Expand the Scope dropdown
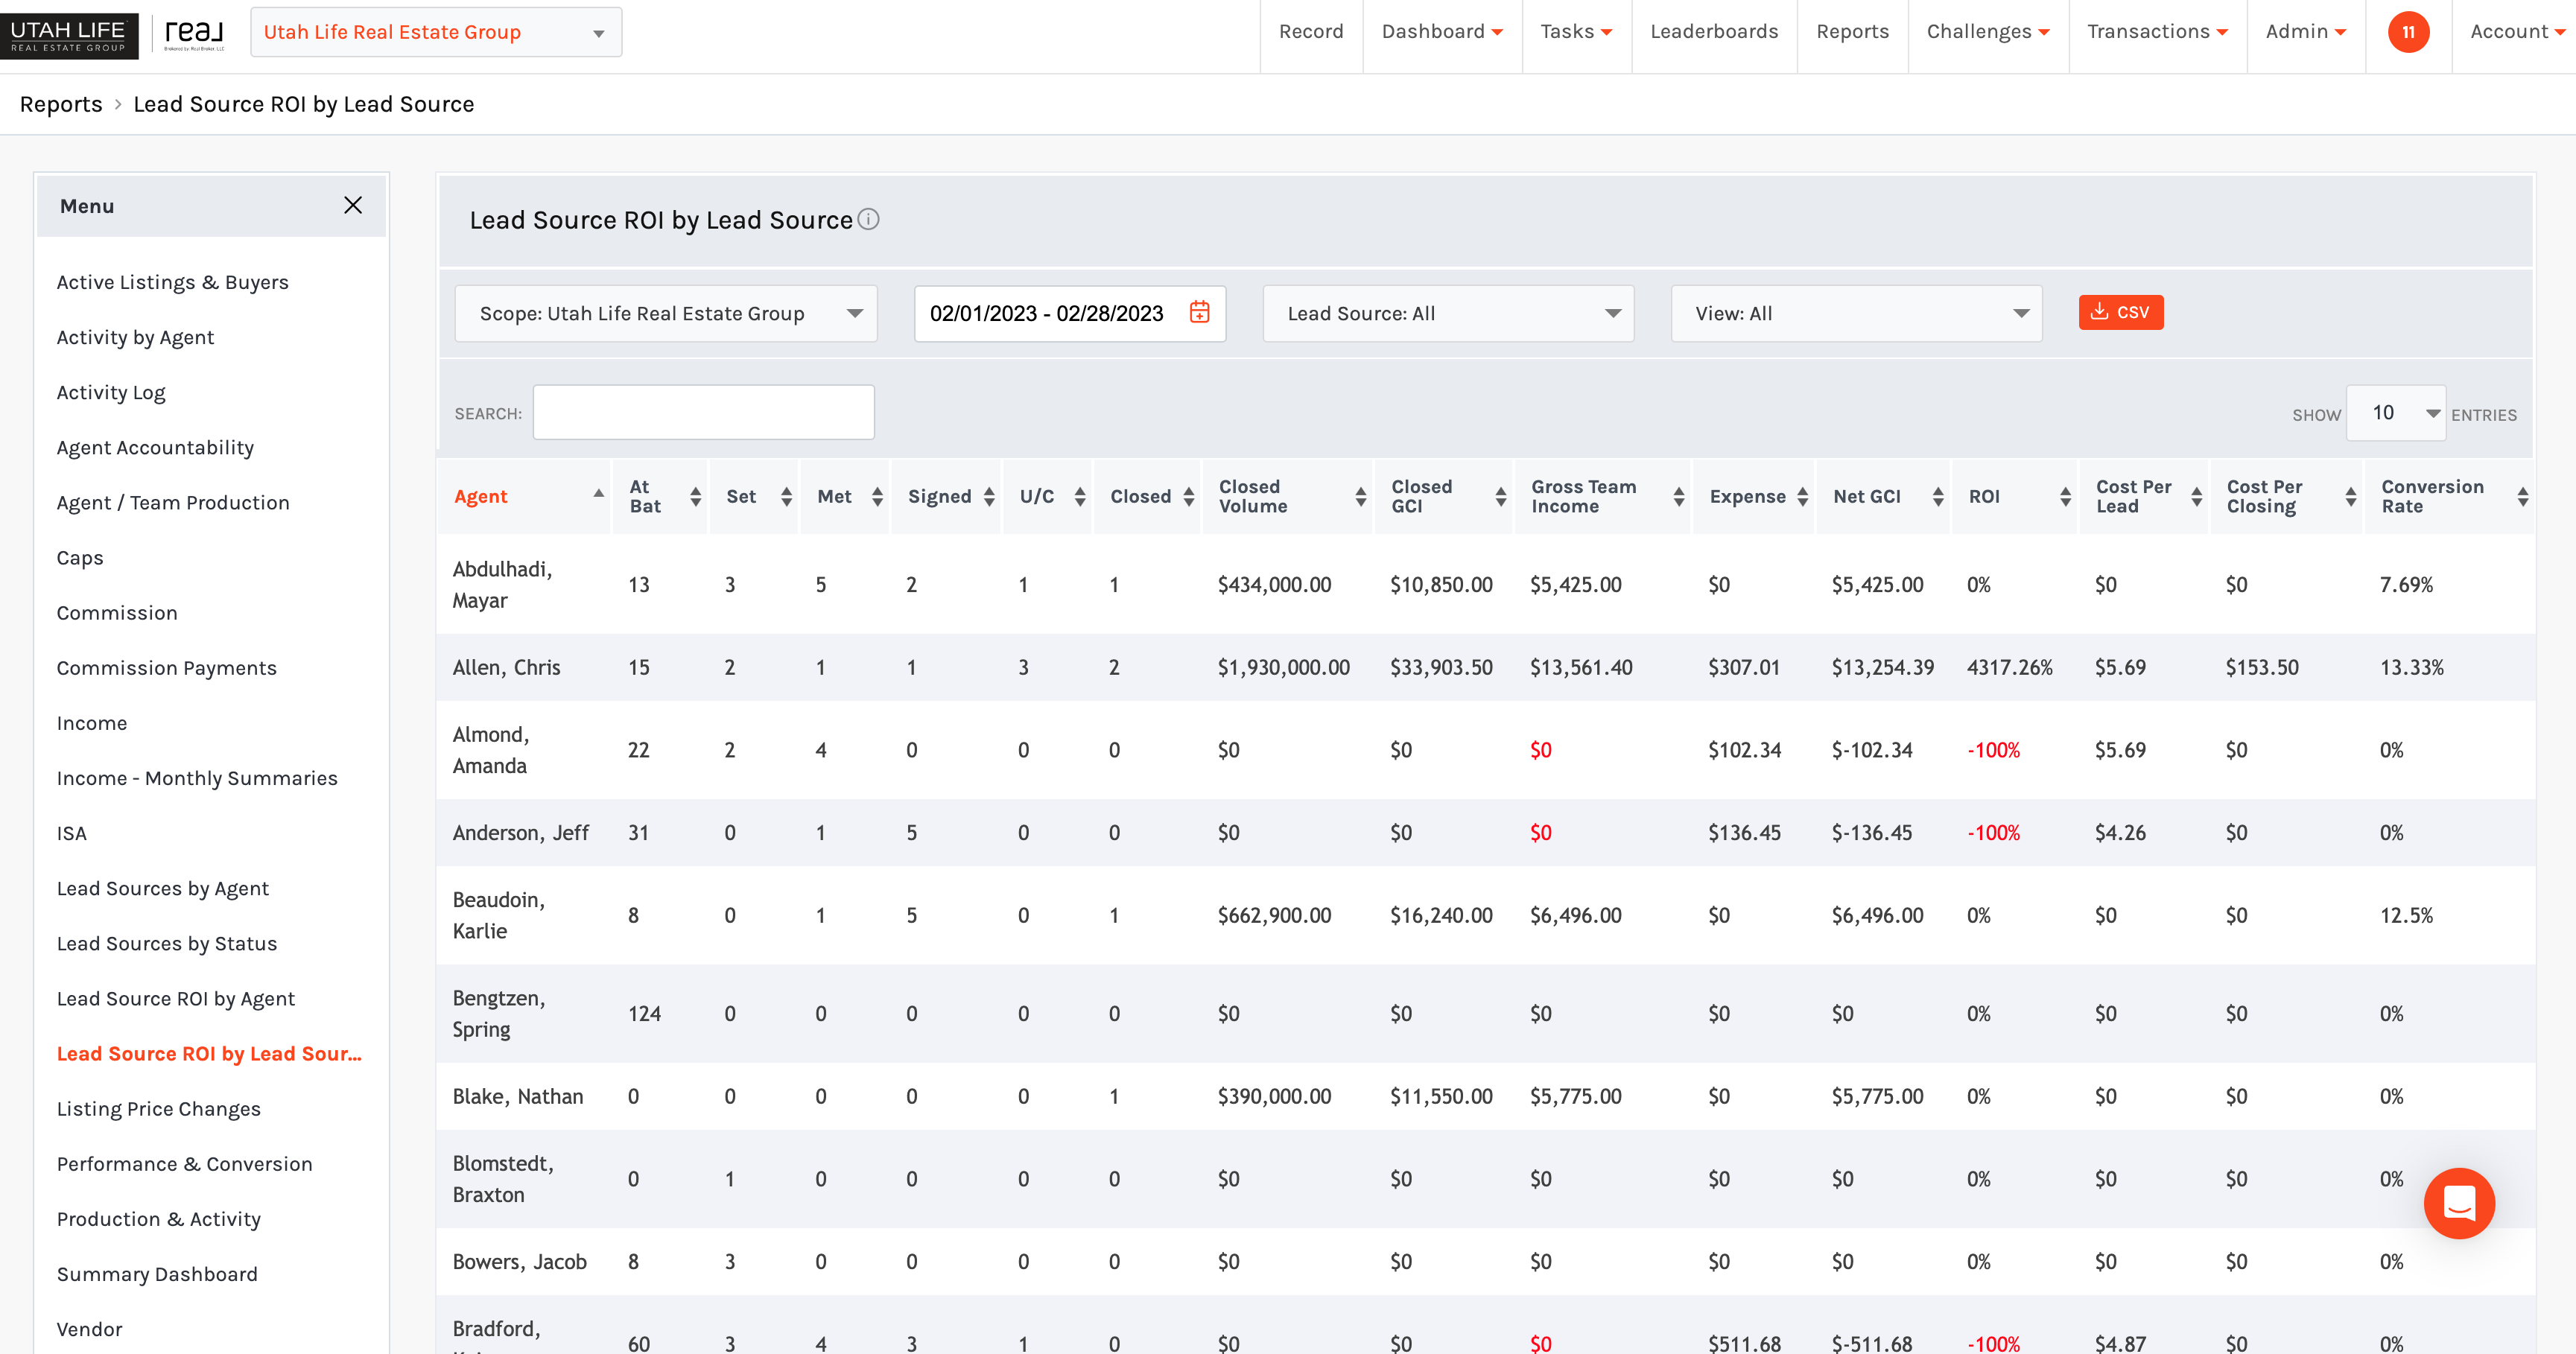This screenshot has width=2576, height=1354. click(x=666, y=313)
